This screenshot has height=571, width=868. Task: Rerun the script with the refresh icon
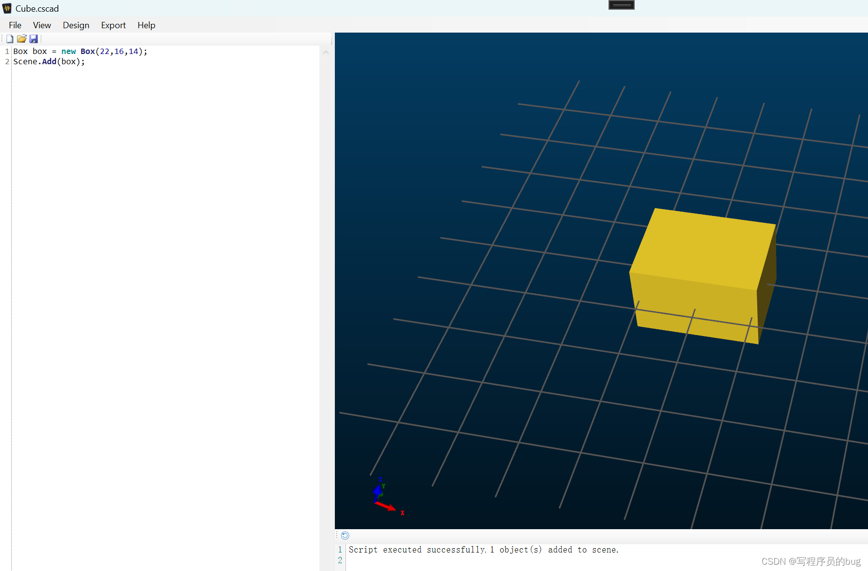click(345, 535)
